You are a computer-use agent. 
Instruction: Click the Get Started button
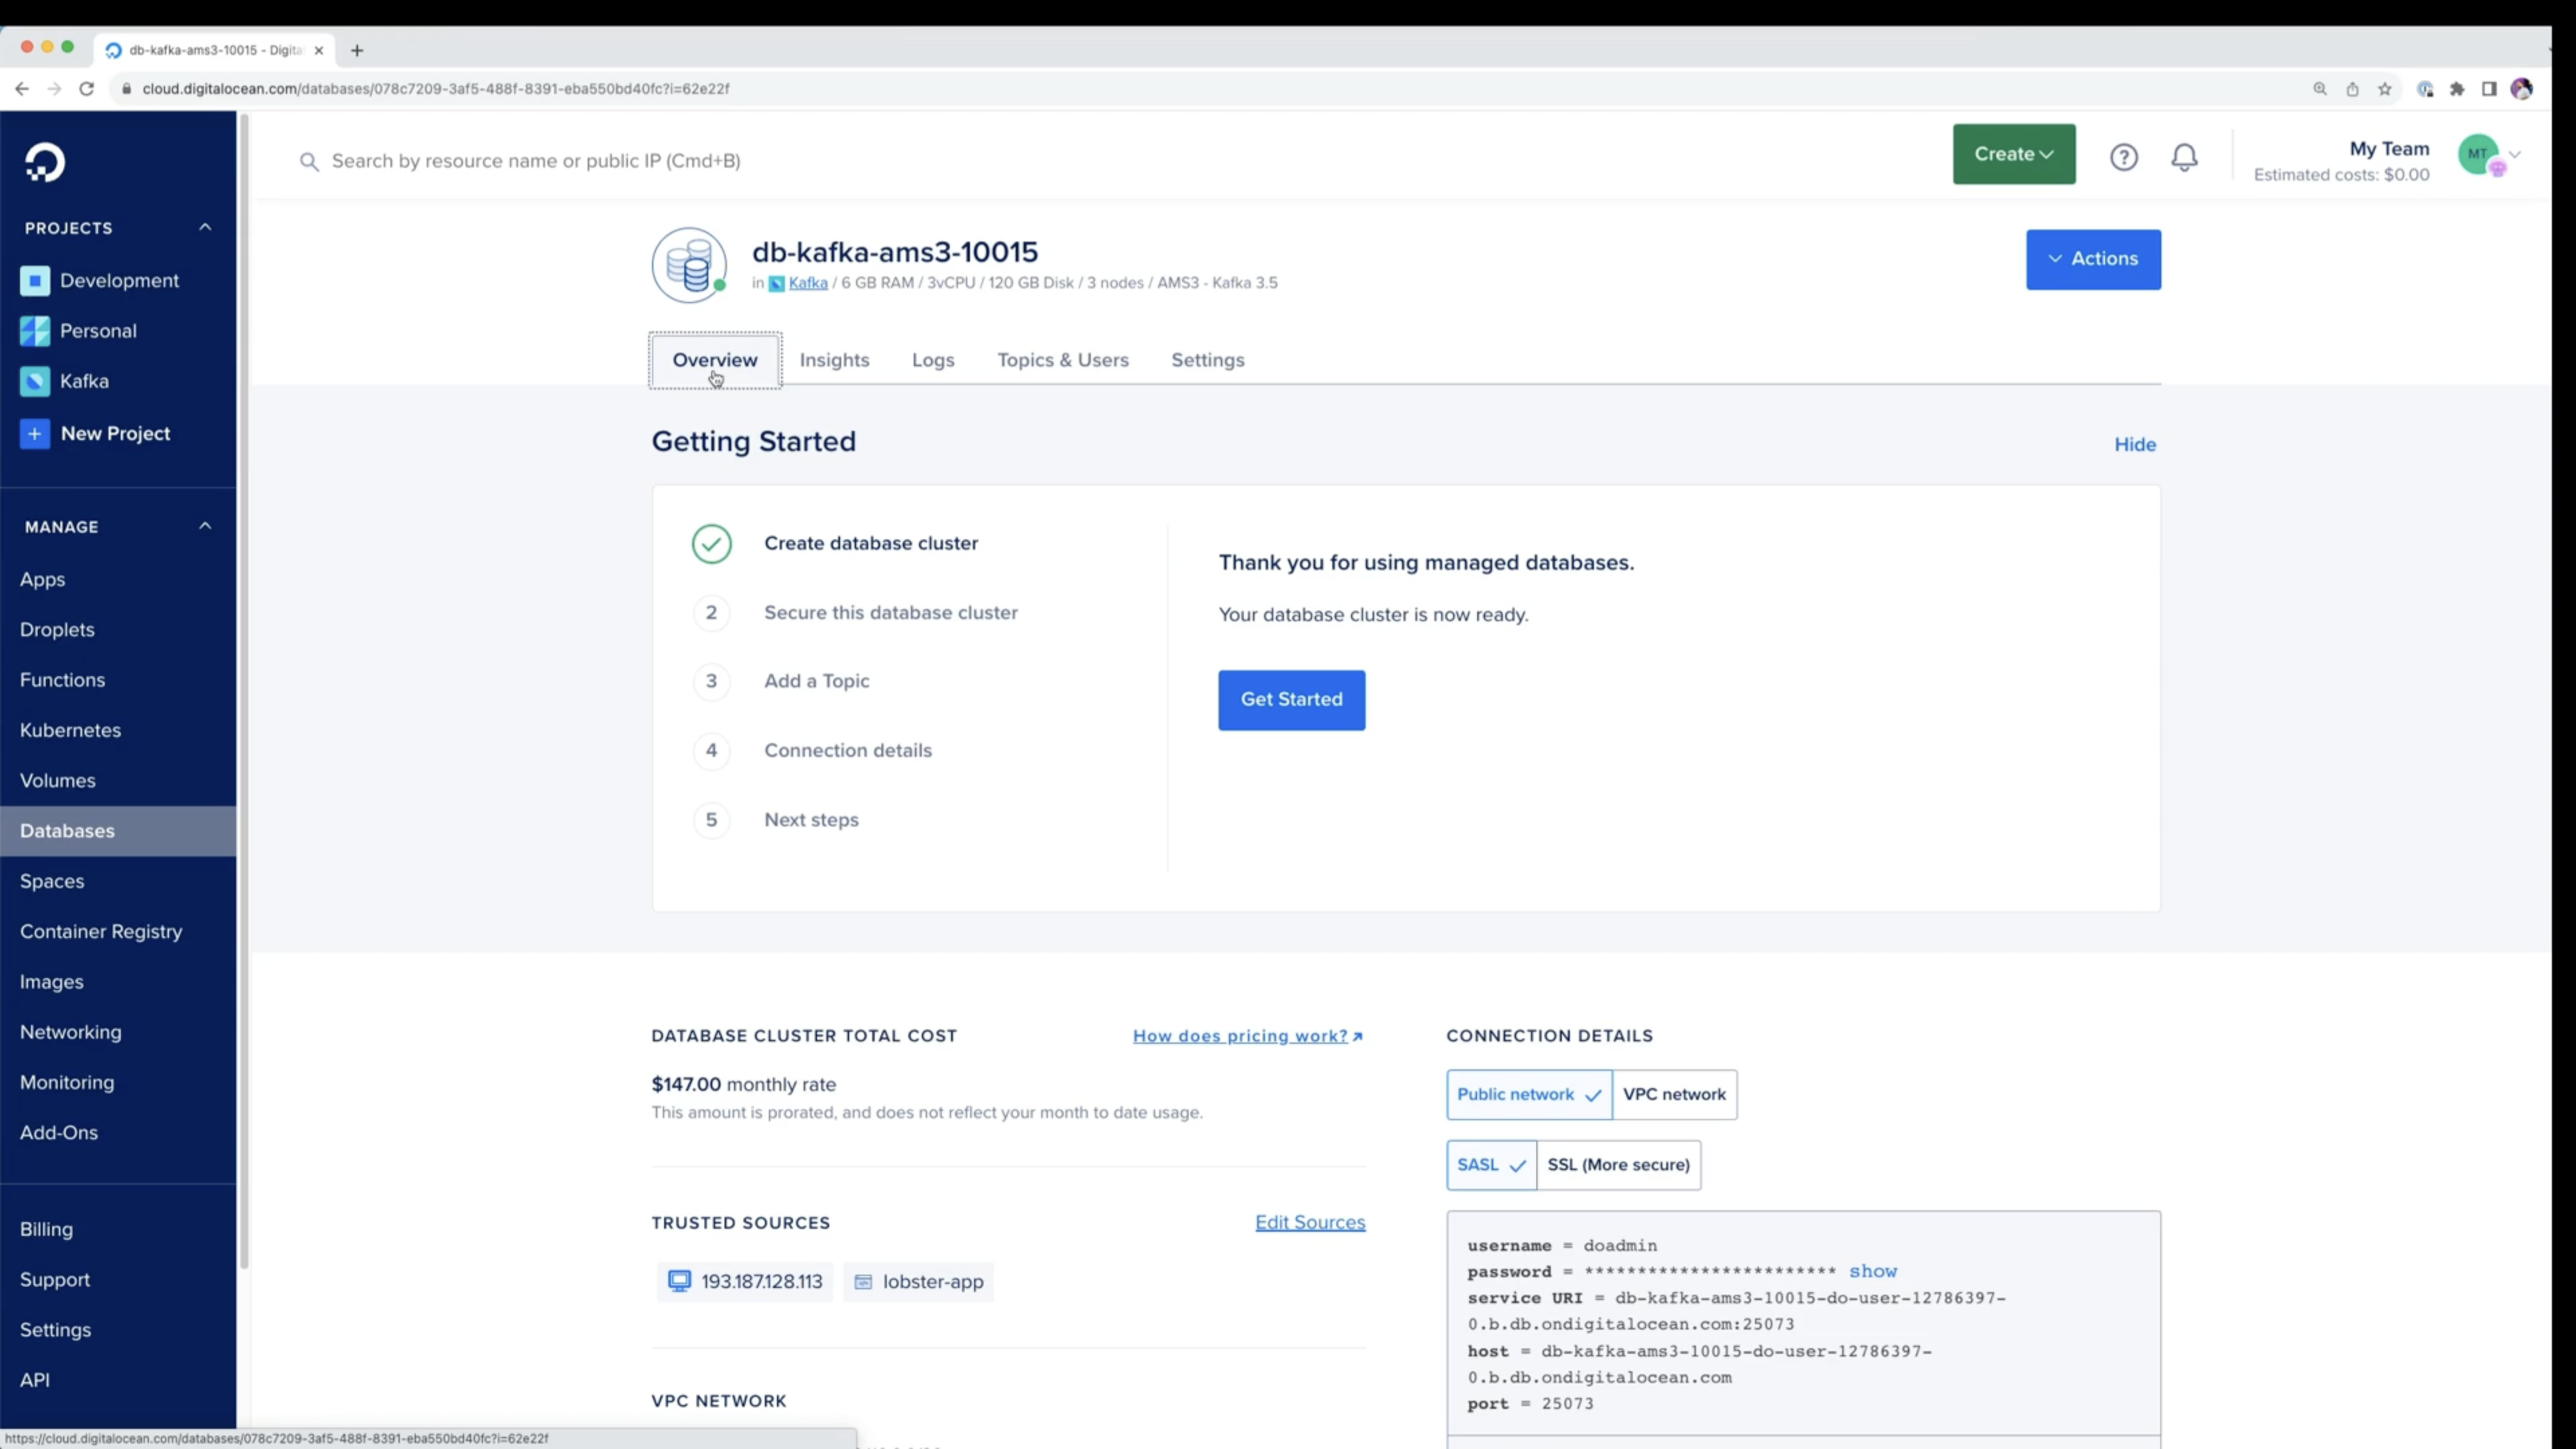tap(1291, 700)
